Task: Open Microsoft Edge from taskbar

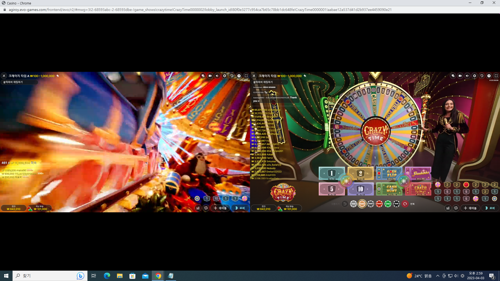Action: click(107, 276)
